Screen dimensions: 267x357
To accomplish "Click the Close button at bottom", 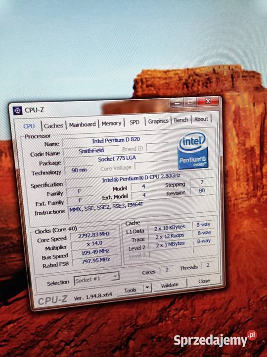I will click(204, 281).
